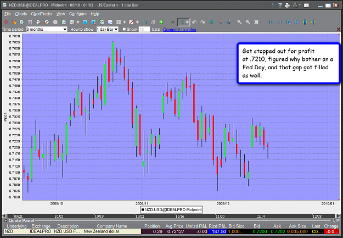Open the View menu

(60, 14)
